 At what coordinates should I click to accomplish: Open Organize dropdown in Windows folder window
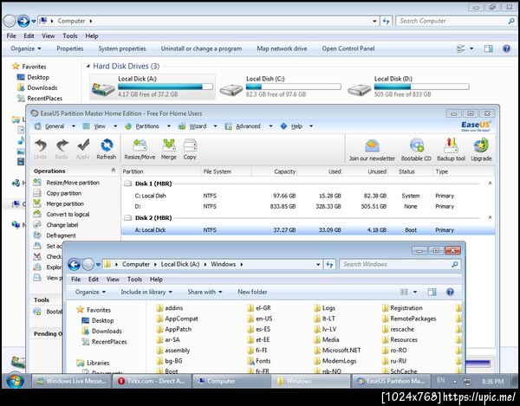coord(90,292)
